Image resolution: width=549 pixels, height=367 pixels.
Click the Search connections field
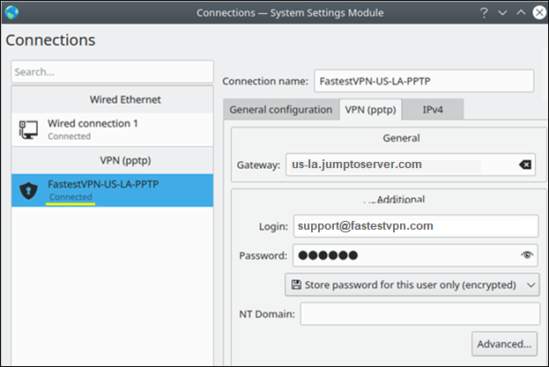point(112,72)
